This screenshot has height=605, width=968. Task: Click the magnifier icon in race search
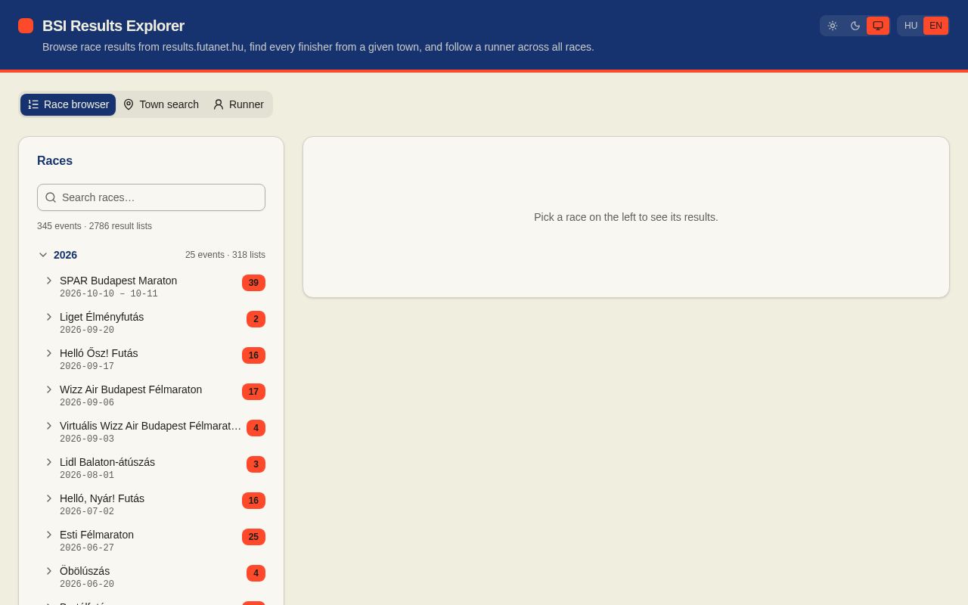(51, 197)
